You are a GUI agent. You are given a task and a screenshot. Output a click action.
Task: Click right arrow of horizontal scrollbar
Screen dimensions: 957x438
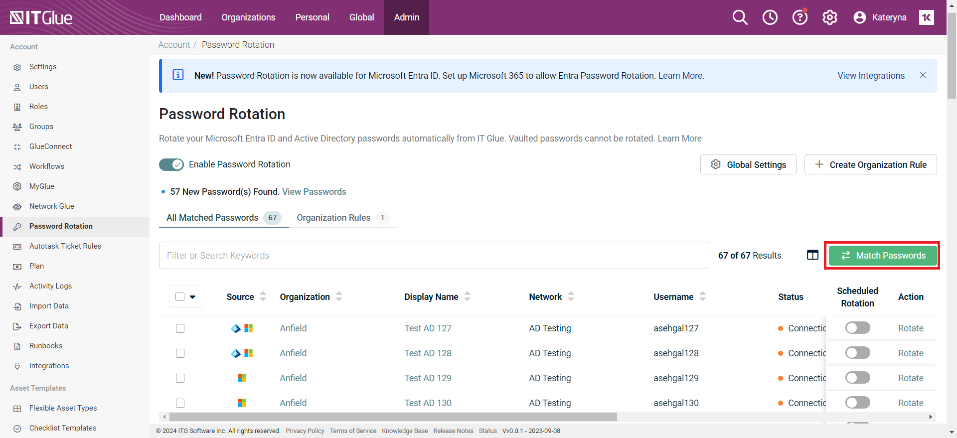tap(931, 417)
